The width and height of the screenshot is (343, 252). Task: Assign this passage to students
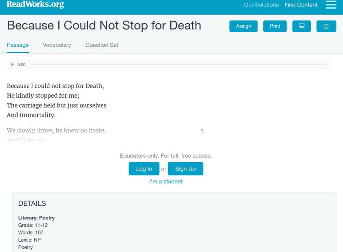(243, 26)
